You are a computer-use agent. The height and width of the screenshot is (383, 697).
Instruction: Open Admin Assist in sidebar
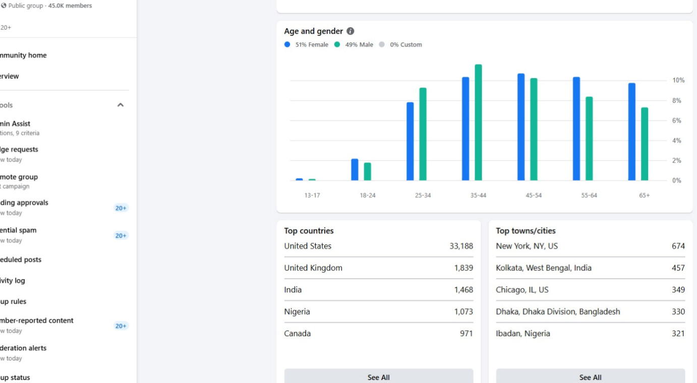point(15,124)
